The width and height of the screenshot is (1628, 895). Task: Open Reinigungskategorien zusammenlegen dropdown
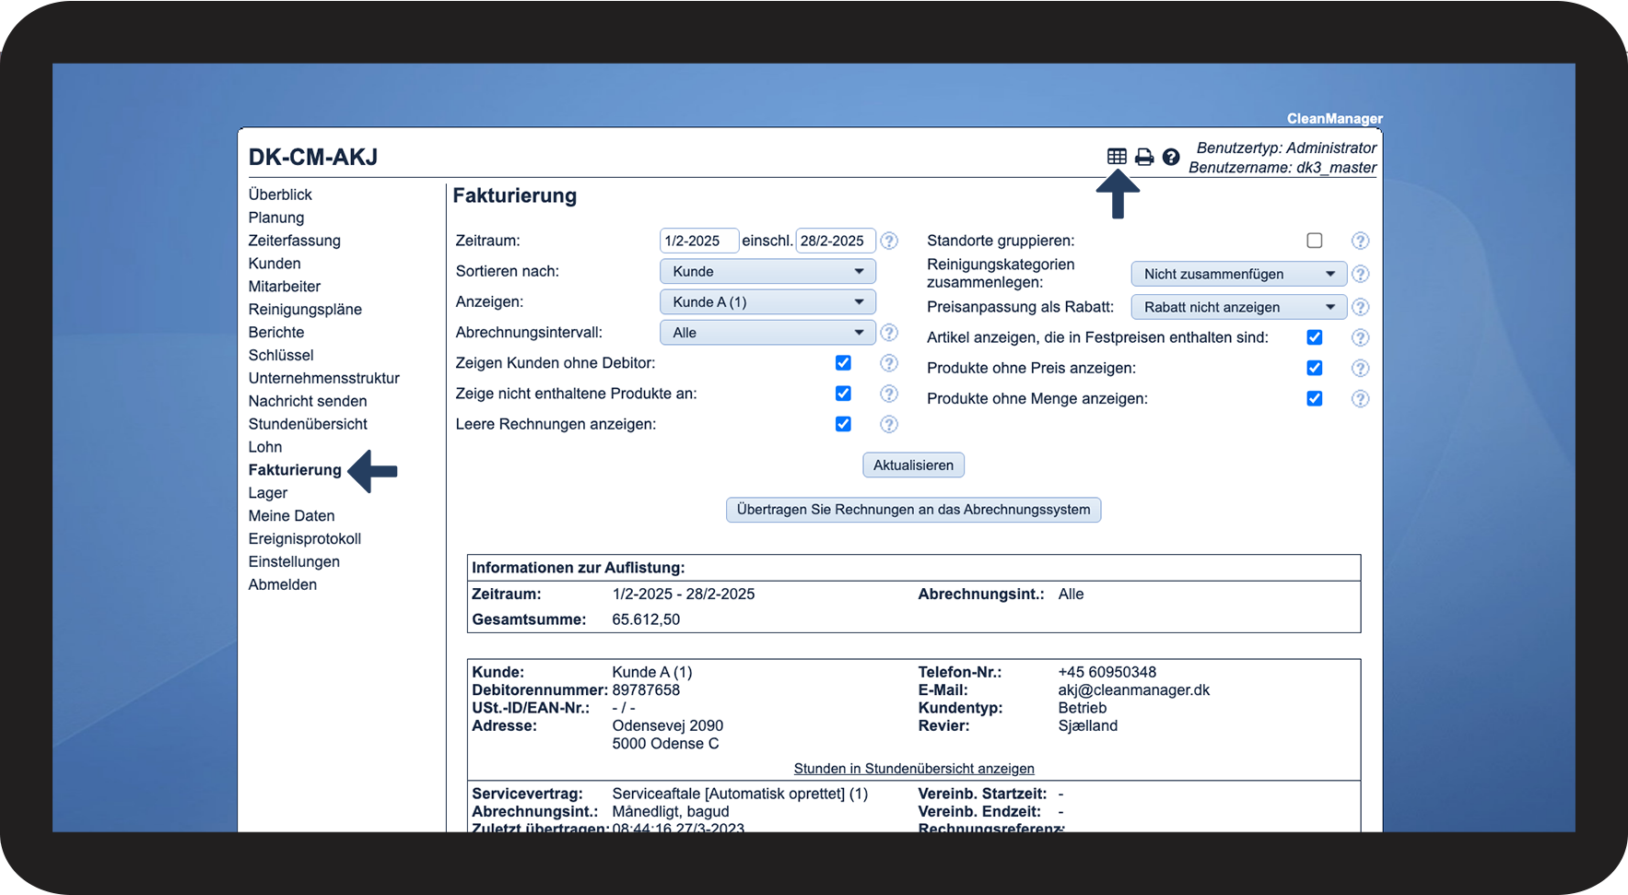point(1238,274)
